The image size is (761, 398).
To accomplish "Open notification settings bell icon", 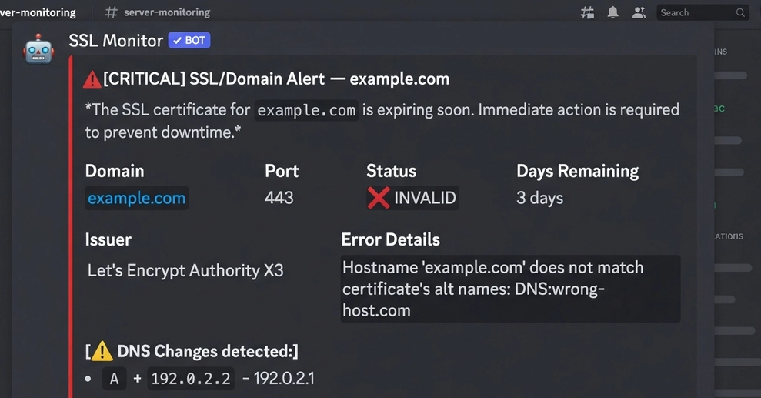I will [613, 12].
